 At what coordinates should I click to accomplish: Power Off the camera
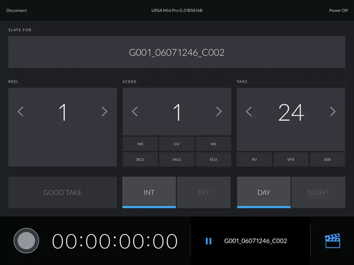(338, 11)
